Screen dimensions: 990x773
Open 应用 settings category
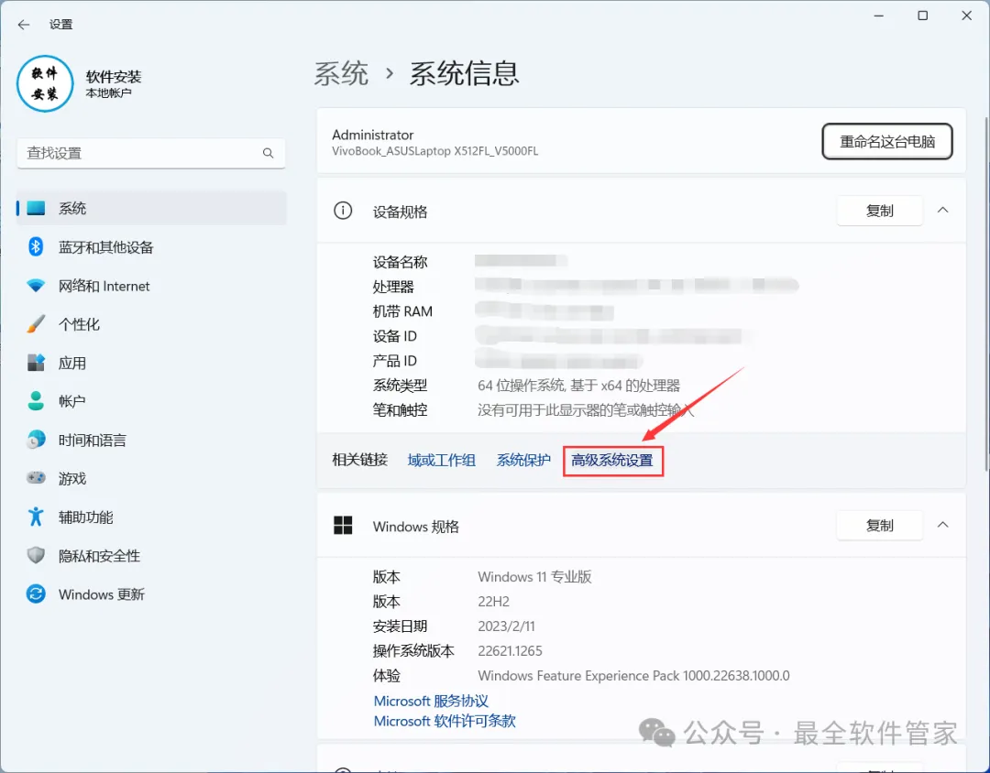(151, 363)
